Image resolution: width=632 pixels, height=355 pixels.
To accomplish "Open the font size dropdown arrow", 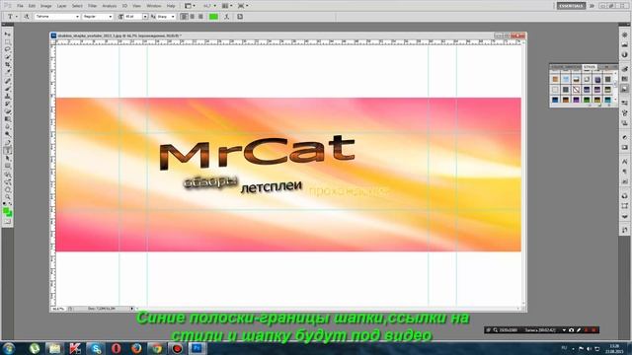I will 145,17.
